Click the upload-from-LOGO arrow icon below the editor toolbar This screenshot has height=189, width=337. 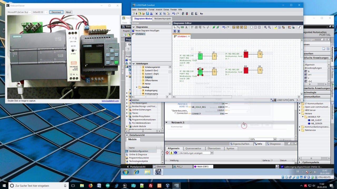coord(179,31)
